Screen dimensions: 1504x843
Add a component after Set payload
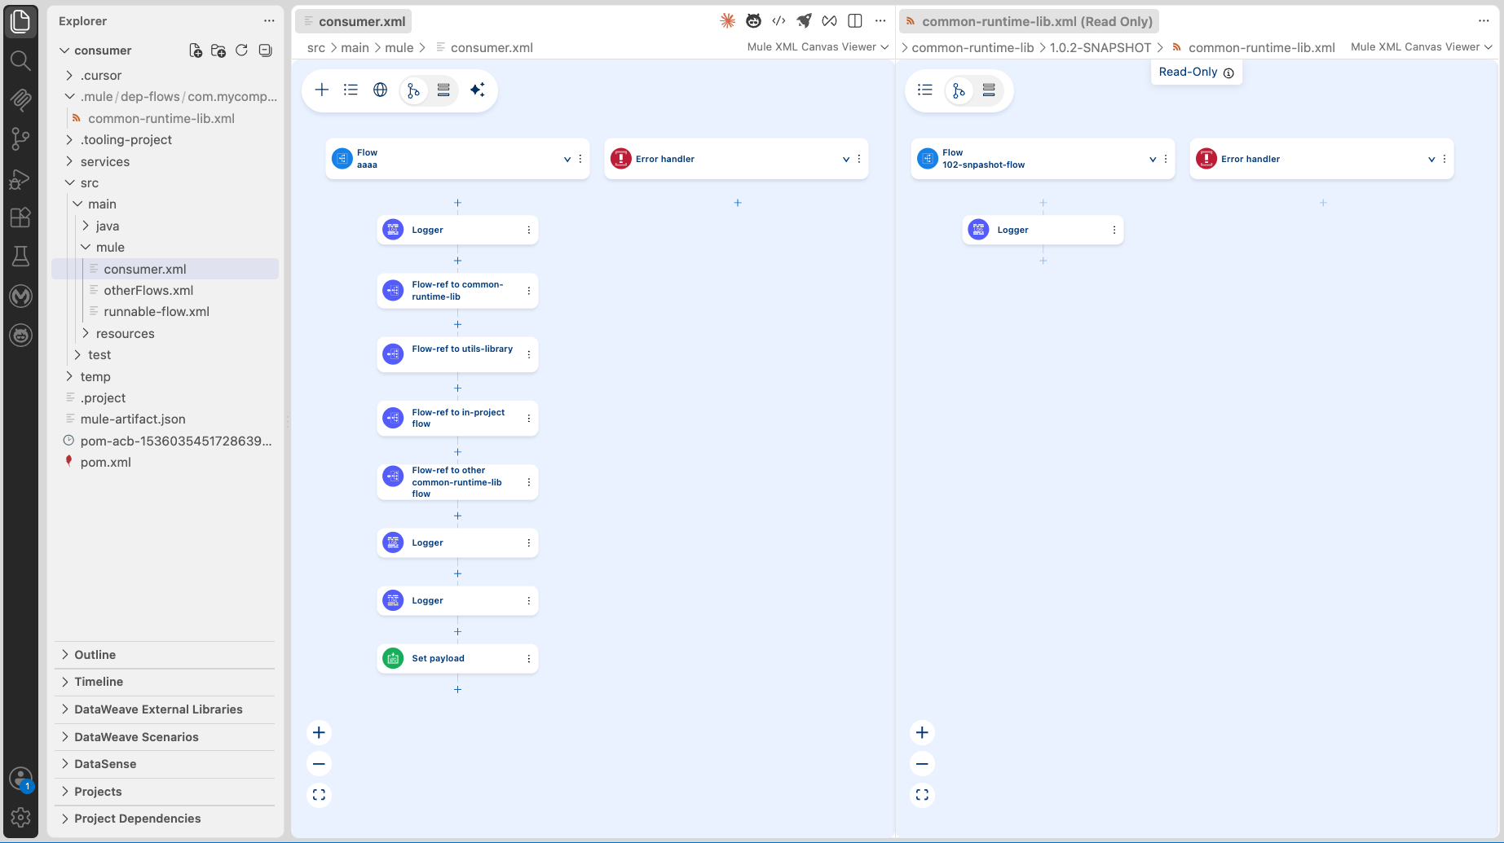pos(457,690)
